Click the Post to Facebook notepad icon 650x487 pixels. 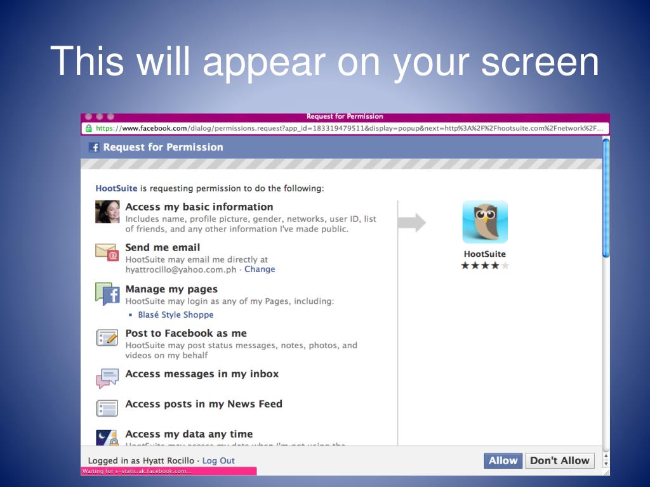[107, 338]
